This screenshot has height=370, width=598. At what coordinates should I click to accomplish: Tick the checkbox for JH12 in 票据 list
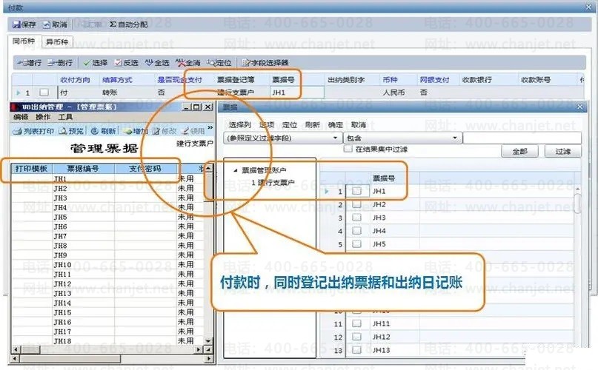pyautogui.click(x=356, y=337)
